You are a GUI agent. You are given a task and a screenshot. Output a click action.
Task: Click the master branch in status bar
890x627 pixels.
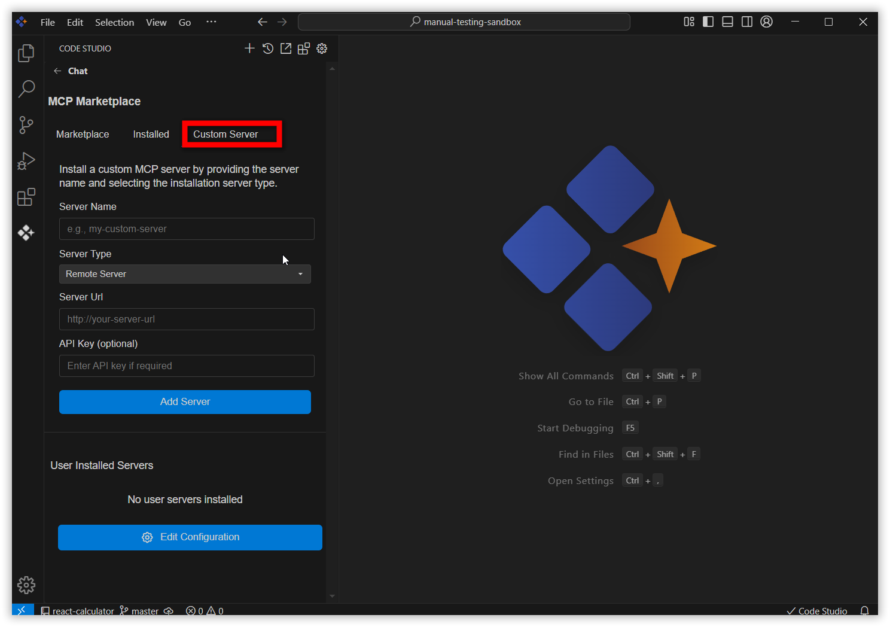tap(139, 611)
